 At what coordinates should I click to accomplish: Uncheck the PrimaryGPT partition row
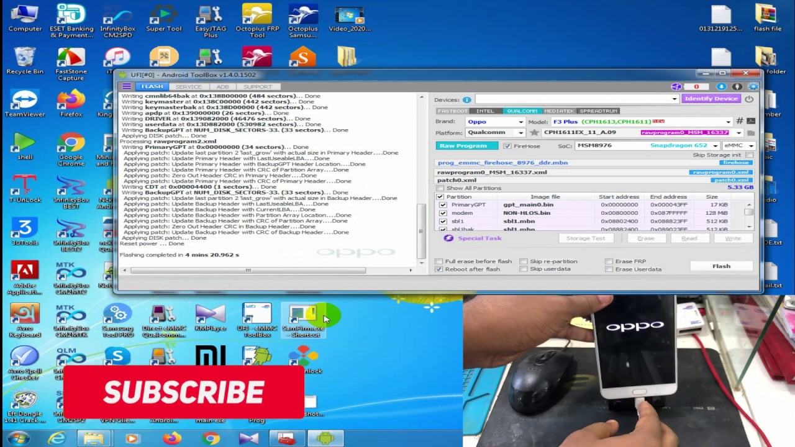coord(443,205)
